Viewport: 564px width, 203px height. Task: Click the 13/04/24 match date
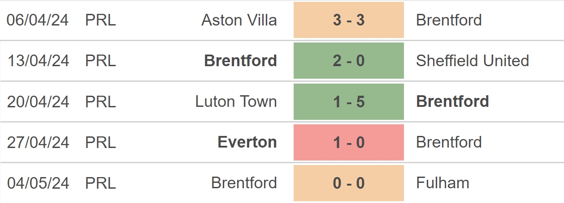tap(38, 61)
